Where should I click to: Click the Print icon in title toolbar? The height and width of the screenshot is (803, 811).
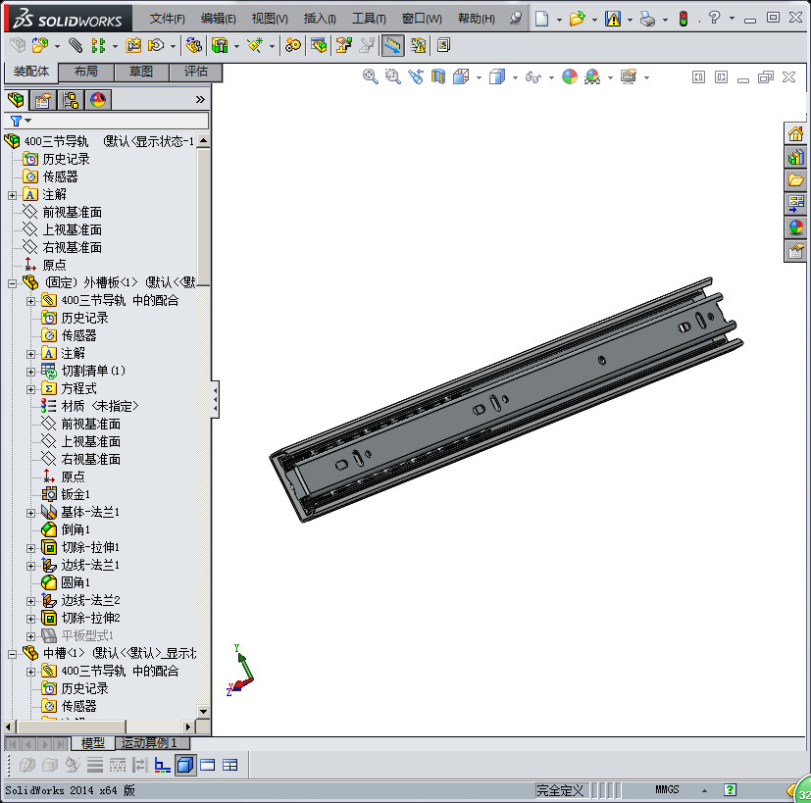tap(647, 20)
